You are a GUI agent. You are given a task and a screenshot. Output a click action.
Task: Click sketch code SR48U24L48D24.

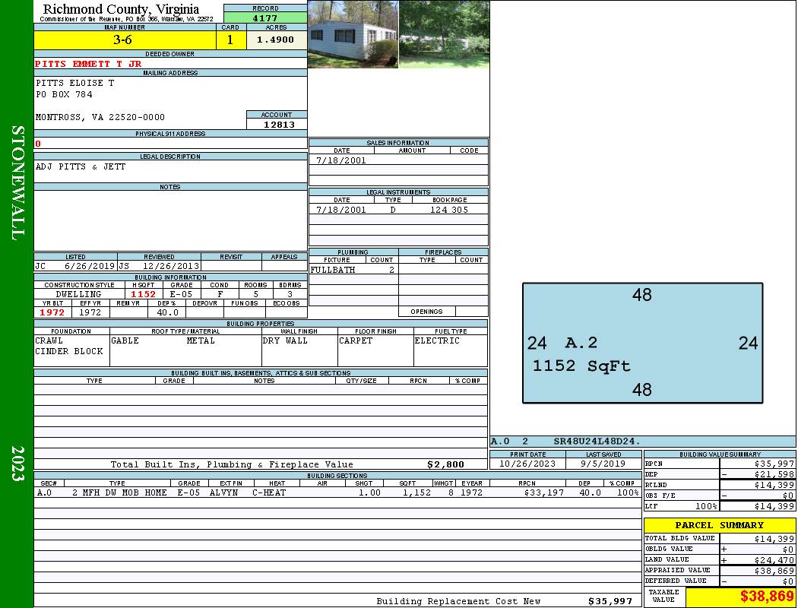[x=597, y=441]
